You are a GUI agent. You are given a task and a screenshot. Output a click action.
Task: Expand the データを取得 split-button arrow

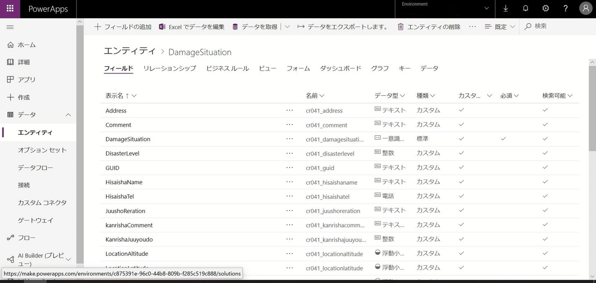[287, 27]
